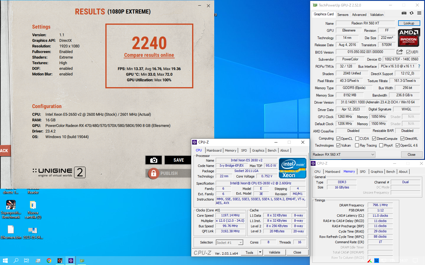This screenshot has height=265, width=425.
Task: Toggle the OpenCL checkbox
Action: point(339,139)
